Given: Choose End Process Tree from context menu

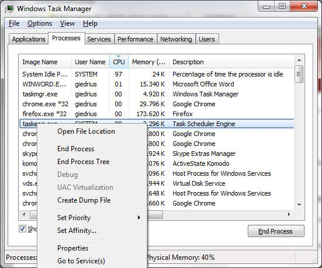Looking at the screenshot, I should tap(84, 162).
